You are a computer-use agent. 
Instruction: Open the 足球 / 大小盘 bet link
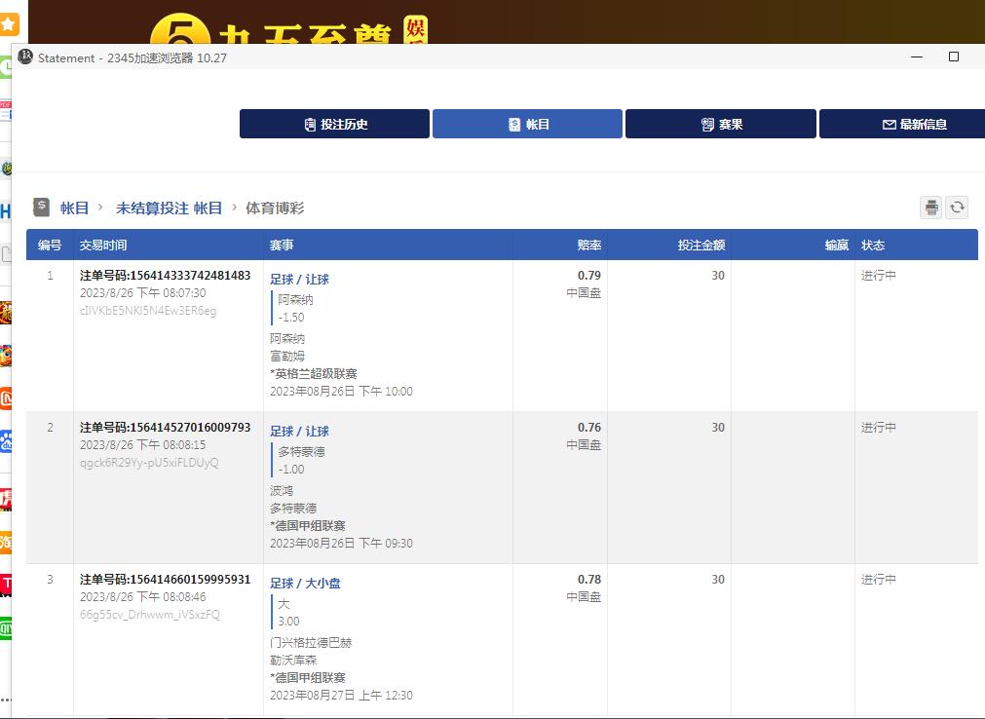coord(305,584)
